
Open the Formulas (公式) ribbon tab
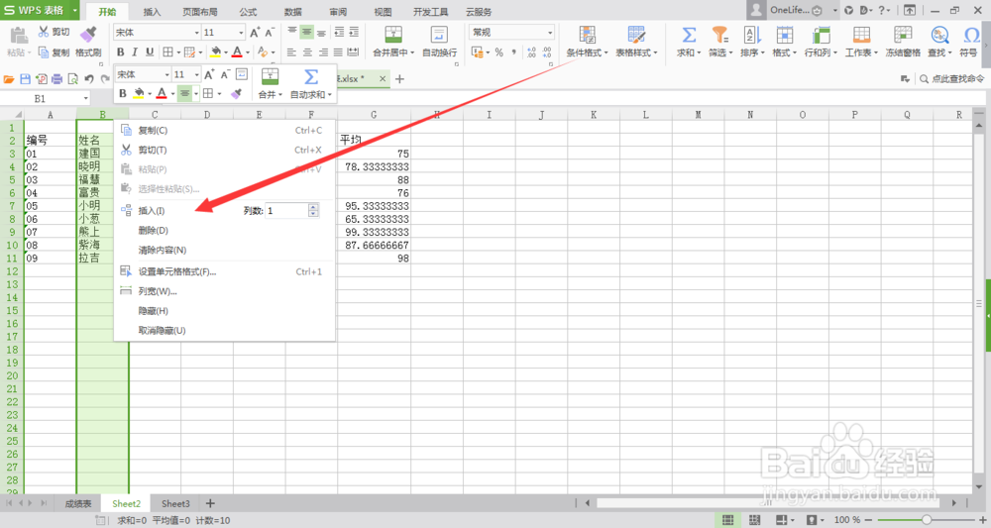point(248,11)
